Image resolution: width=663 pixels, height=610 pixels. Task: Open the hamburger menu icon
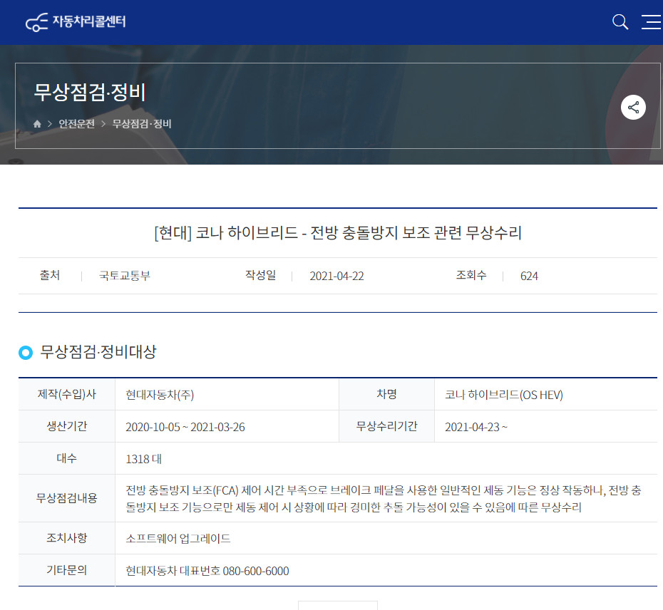[651, 22]
